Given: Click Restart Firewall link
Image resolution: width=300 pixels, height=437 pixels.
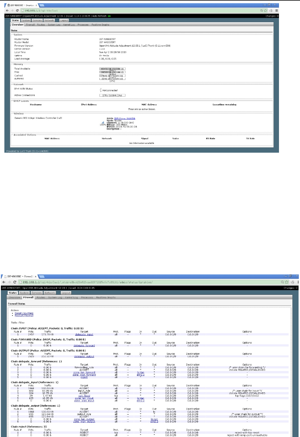Looking at the screenshot, I should coord(24,316).
